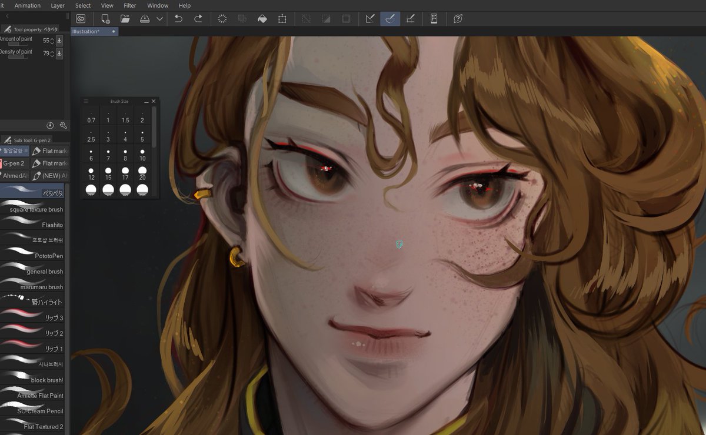Click the Brush Size panel scrollbar
The height and width of the screenshot is (435, 706).
(154, 126)
